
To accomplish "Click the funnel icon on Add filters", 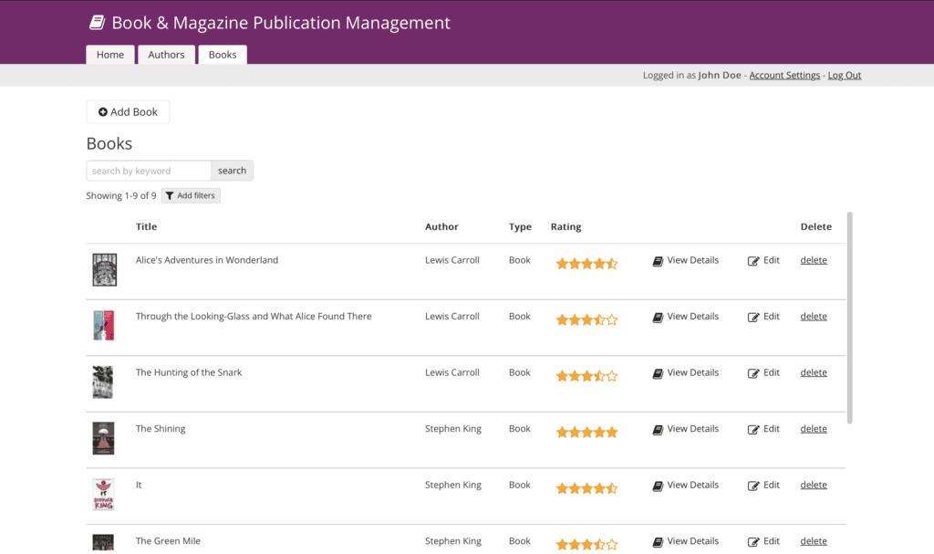I will [x=170, y=196].
